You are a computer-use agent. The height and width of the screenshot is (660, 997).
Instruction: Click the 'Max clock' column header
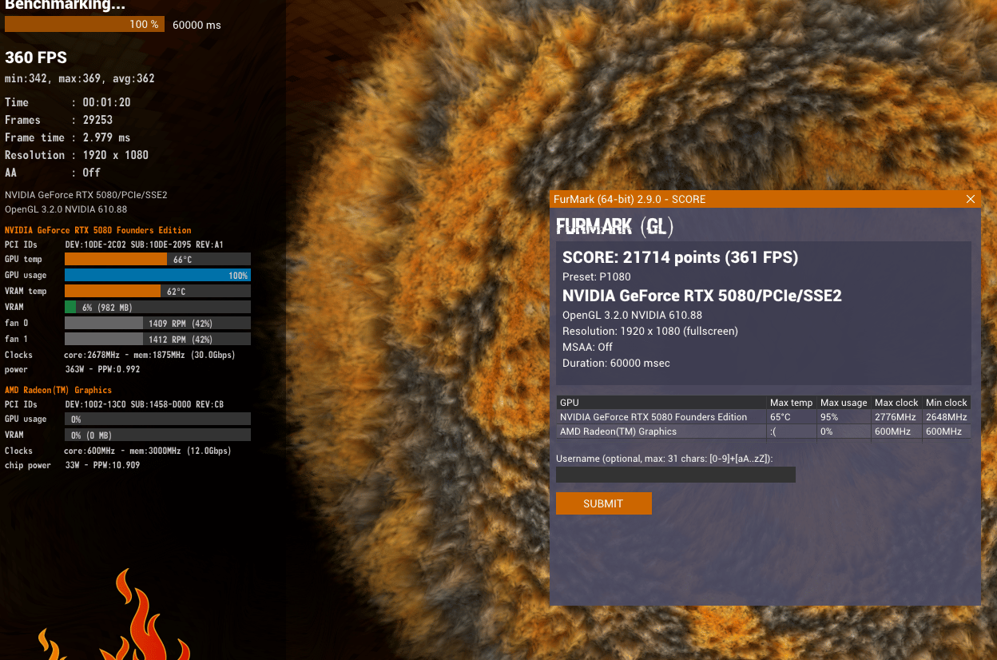pos(896,403)
